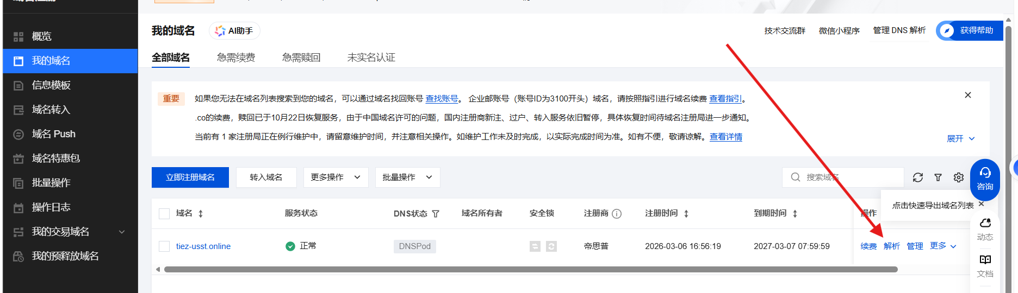
Task: Click 转入域名 button
Action: click(266, 177)
